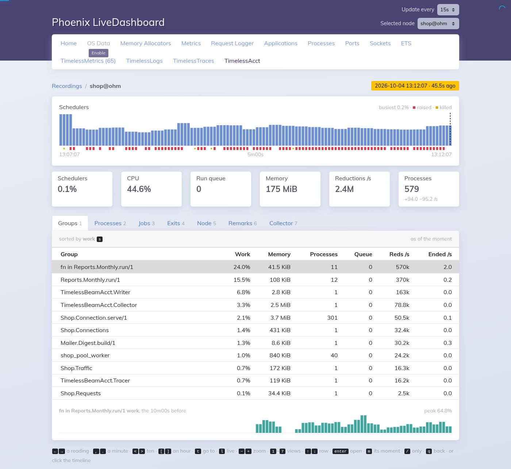Click the yellow timestamp badge

pos(415,86)
